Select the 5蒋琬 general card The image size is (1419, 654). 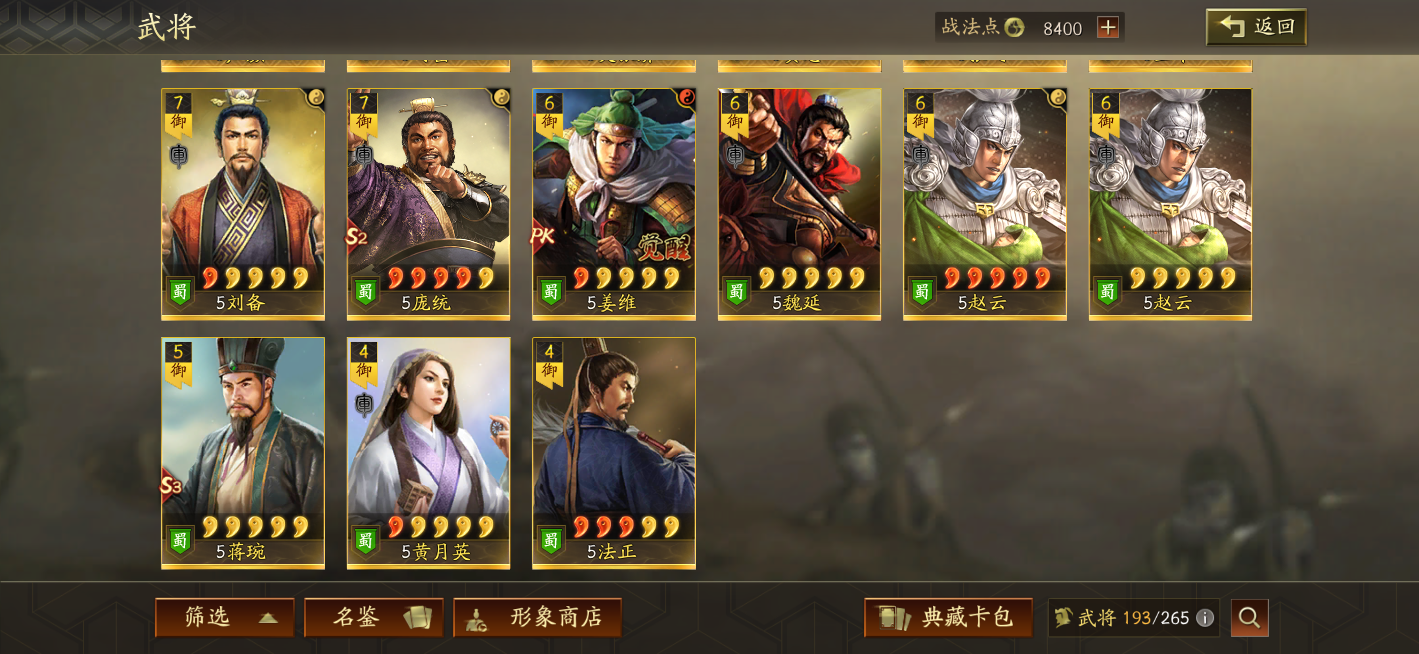pyautogui.click(x=243, y=453)
